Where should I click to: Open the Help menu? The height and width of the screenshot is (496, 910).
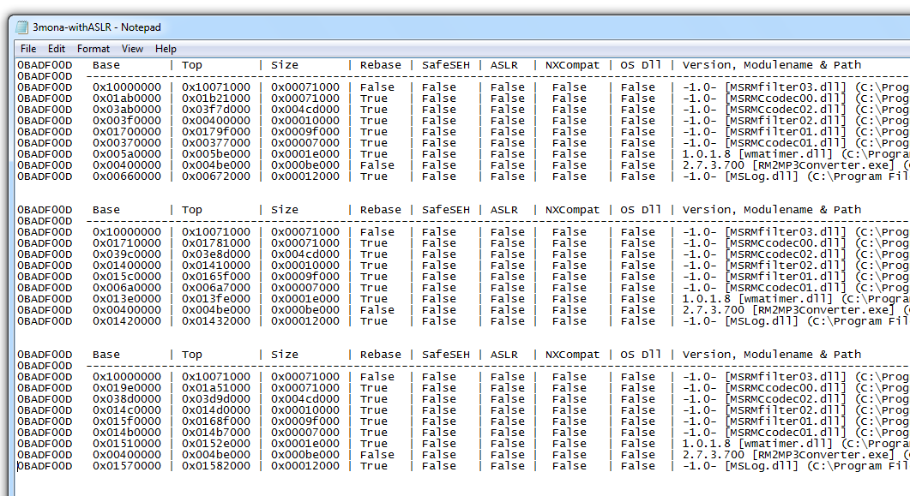(166, 49)
